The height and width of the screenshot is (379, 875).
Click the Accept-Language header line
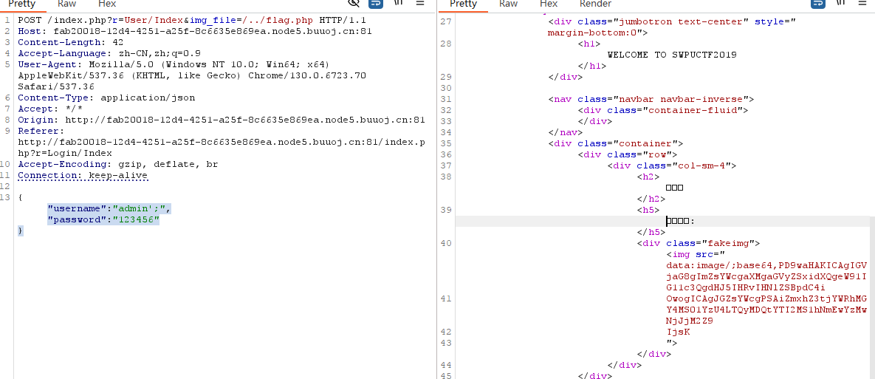coord(109,54)
